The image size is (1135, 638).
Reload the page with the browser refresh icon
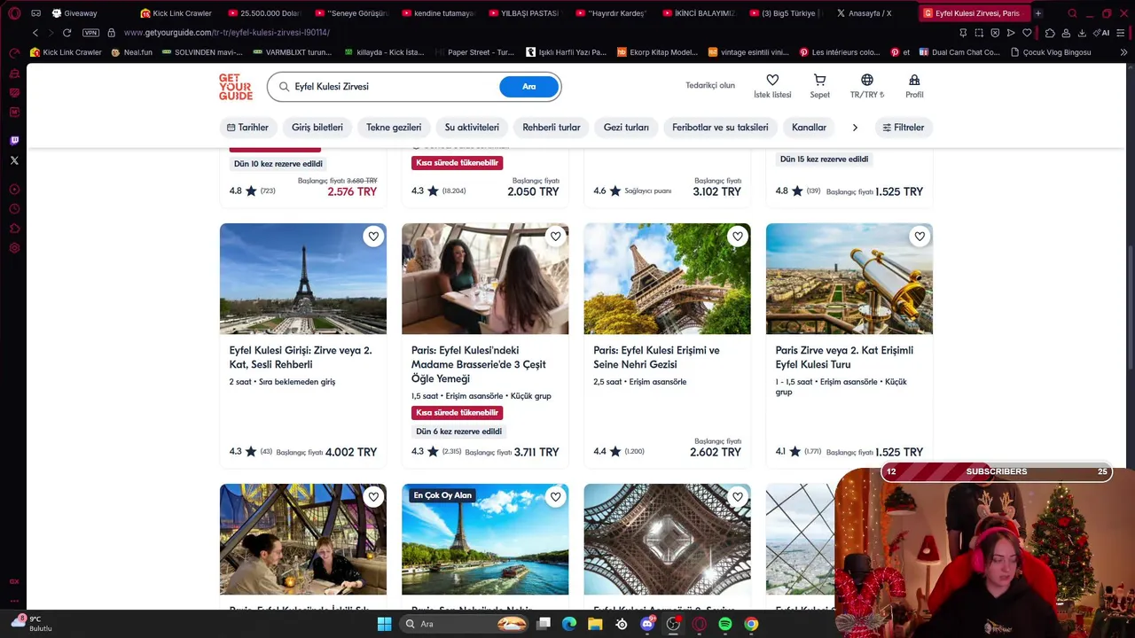[x=67, y=33]
